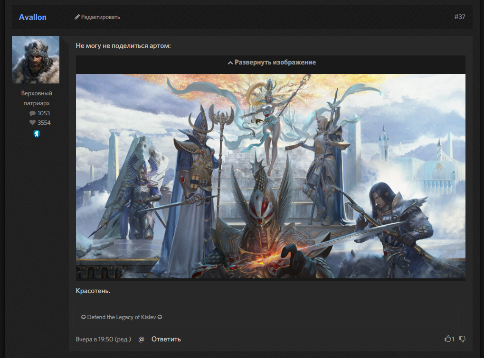Click the Defend the Legacy of Kislev signature

122,317
